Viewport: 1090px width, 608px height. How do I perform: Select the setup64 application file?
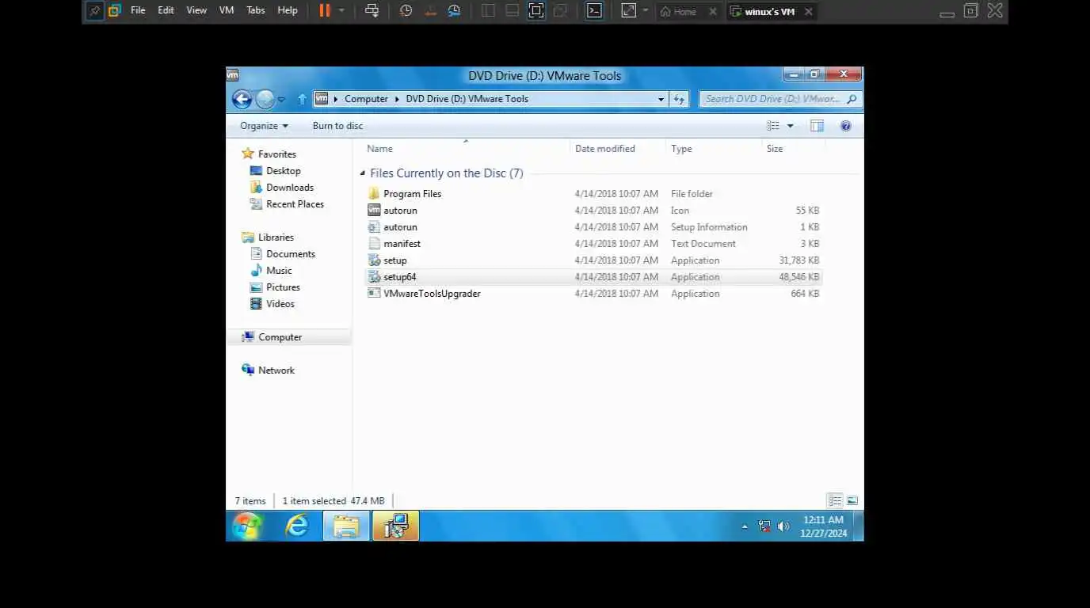[x=593, y=277]
